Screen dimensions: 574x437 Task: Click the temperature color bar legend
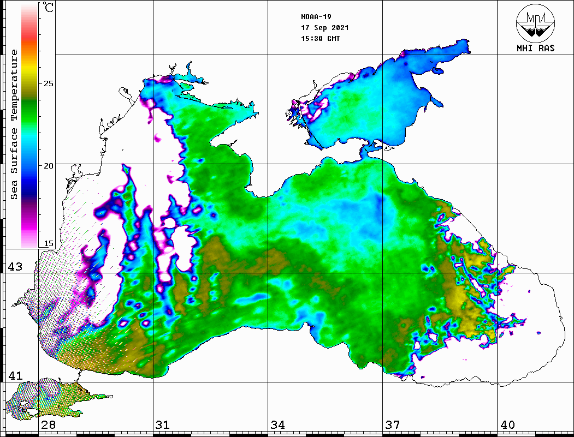pos(29,126)
